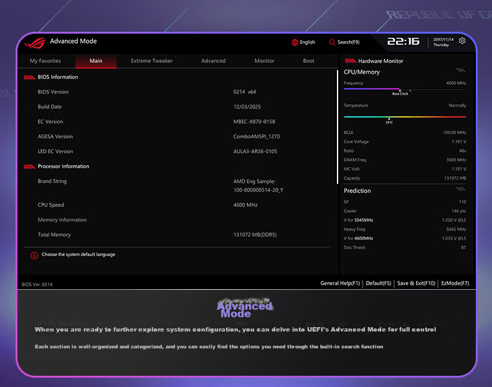
Task: Collapse the Prediction section stripes
Action: 460,189
